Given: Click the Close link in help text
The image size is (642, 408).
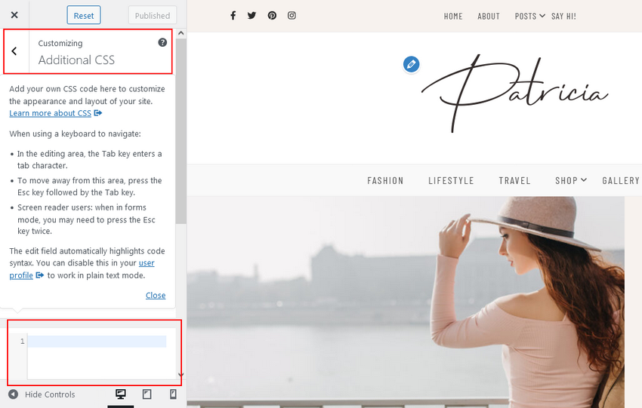Looking at the screenshot, I should click(x=156, y=295).
